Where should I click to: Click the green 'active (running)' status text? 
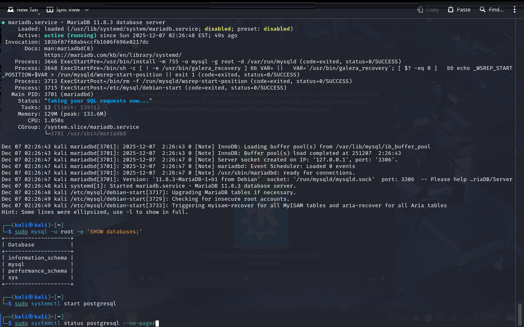[x=70, y=36]
